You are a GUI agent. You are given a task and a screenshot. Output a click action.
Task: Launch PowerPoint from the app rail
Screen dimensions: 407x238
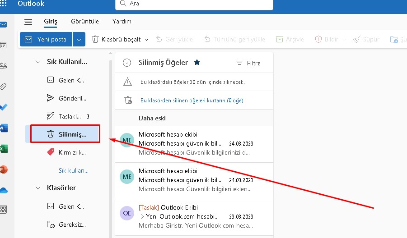(x=4, y=169)
